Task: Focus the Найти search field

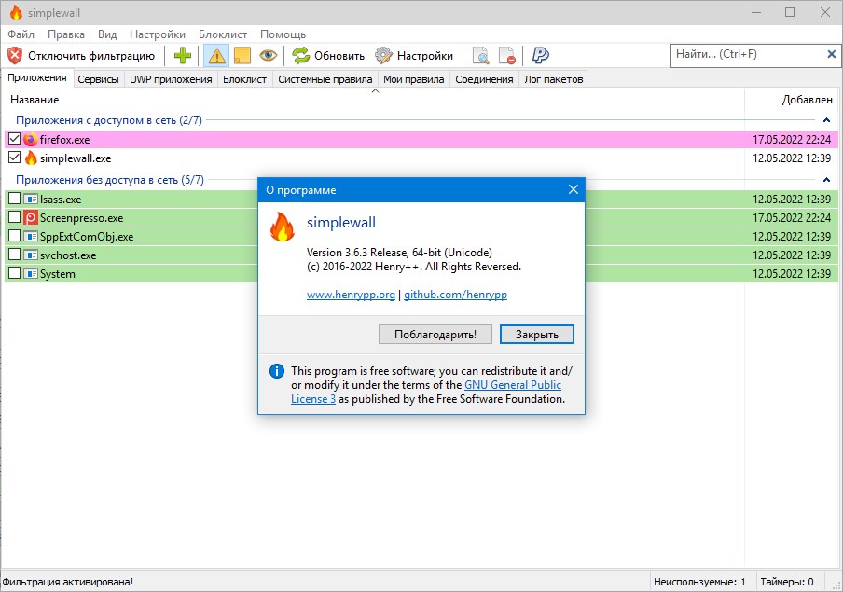Action: point(747,54)
